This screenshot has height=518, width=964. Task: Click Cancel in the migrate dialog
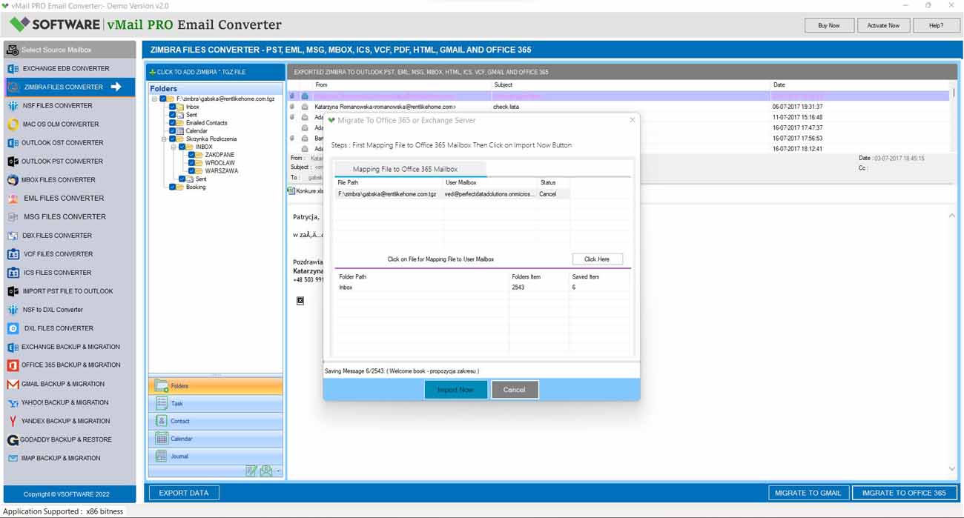point(515,390)
